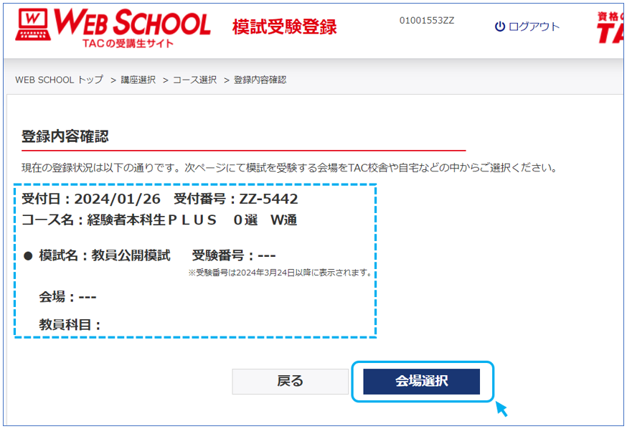Screen dimensions: 627x429
Task: Click the 模試受験登録 page title
Action: click(x=284, y=27)
